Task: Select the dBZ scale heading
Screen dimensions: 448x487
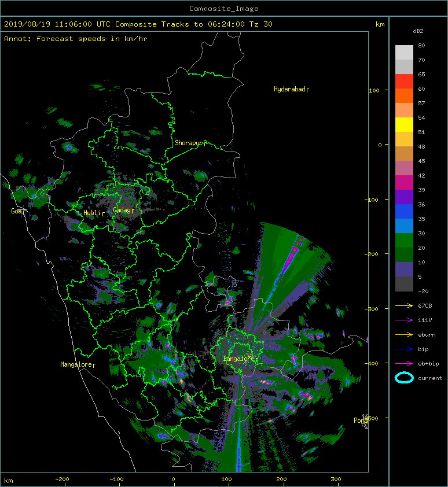Action: click(x=418, y=31)
